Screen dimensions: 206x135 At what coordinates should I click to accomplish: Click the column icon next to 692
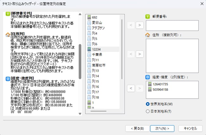pyautogui.click(x=89, y=17)
